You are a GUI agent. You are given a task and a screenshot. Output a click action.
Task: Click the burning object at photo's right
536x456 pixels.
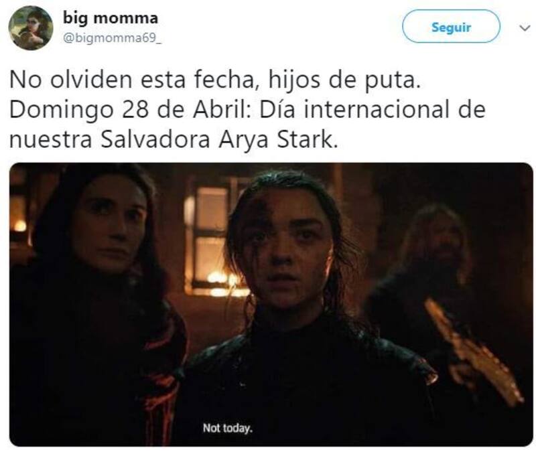tap(474, 352)
